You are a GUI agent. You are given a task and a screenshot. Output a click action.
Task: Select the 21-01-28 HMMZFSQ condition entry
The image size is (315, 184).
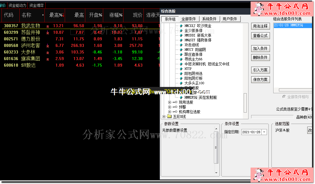(293, 25)
